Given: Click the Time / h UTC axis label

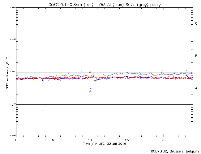Looking at the screenshot, I should click(x=104, y=144).
